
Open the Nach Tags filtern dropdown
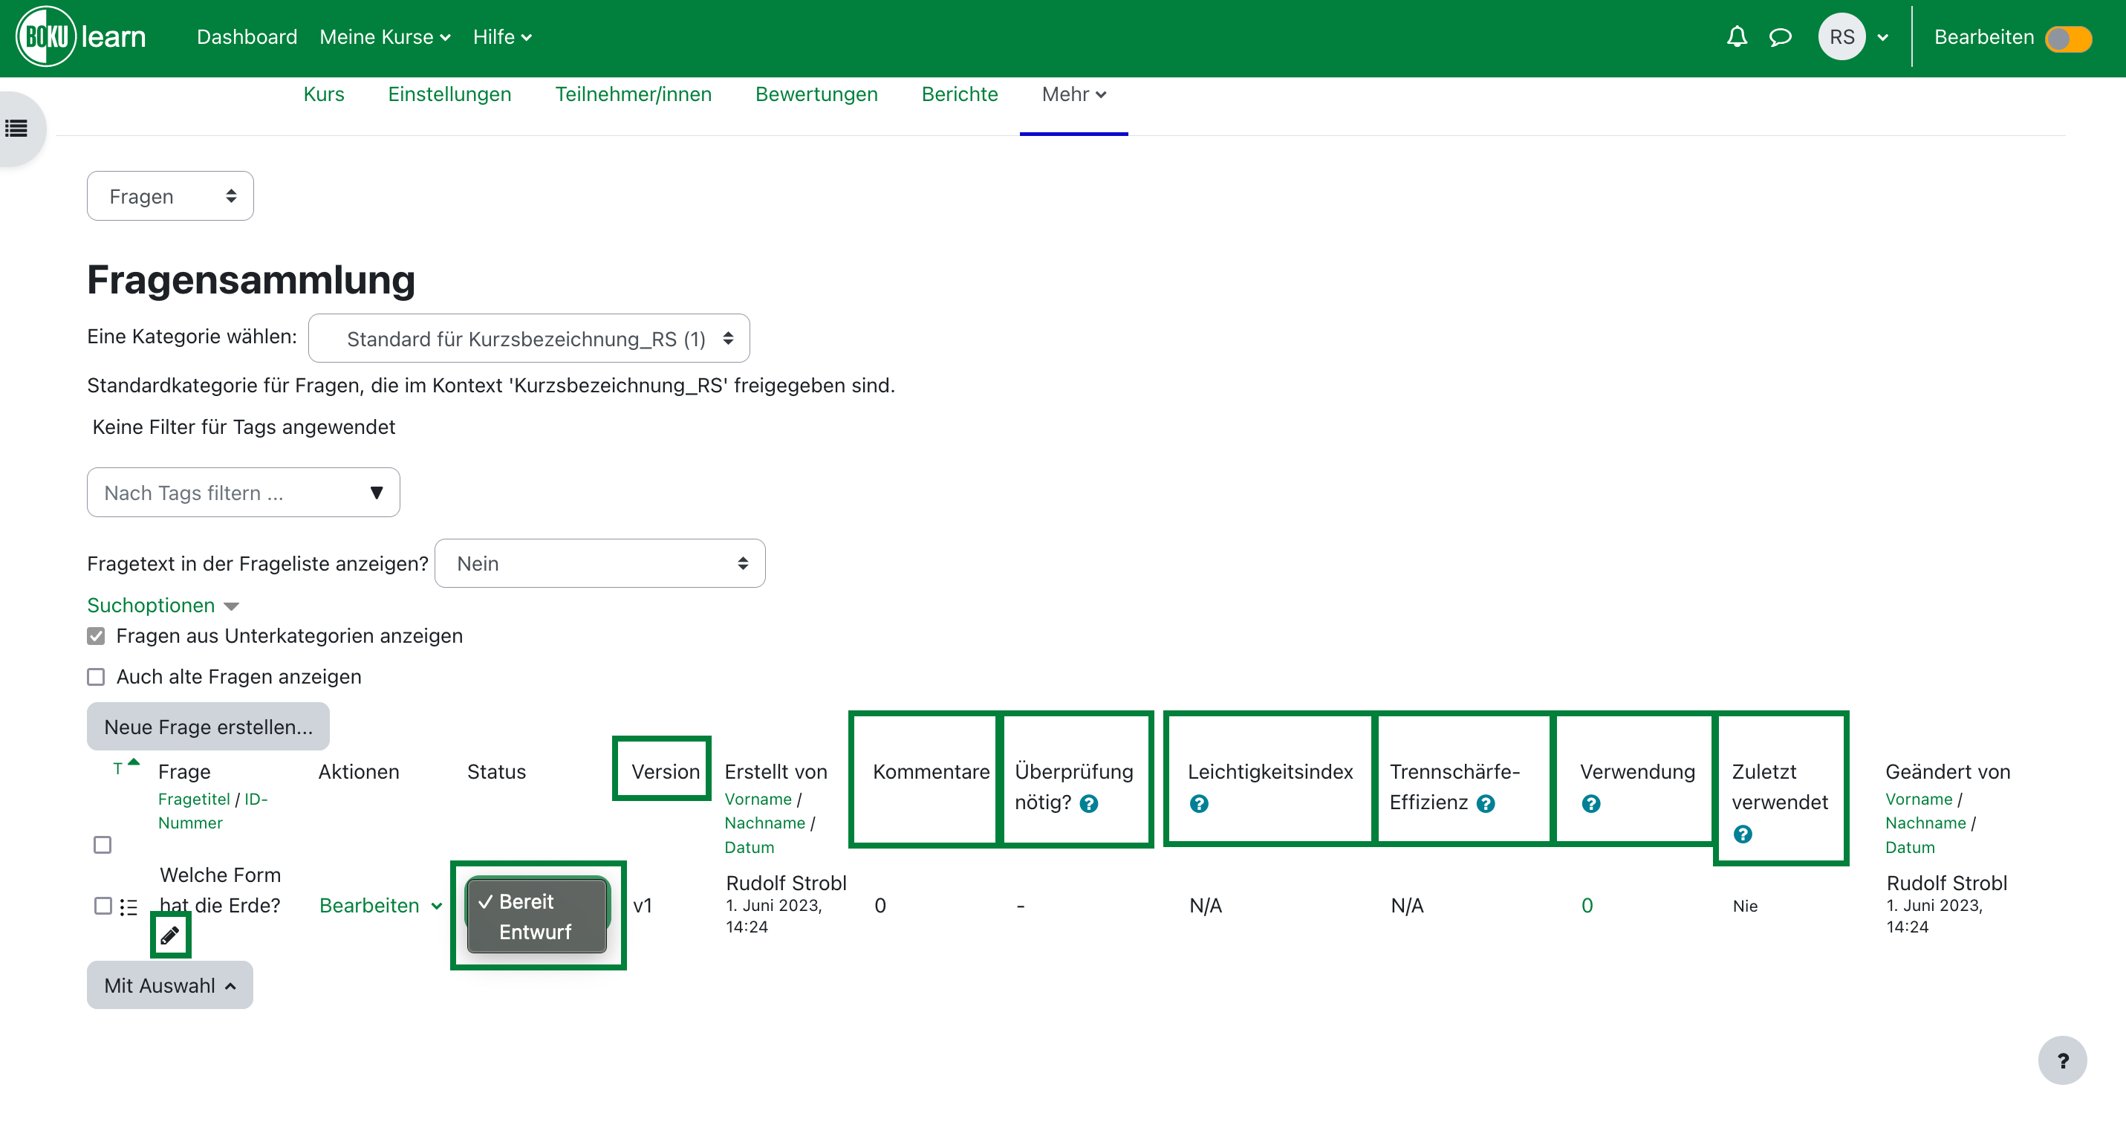pos(244,493)
